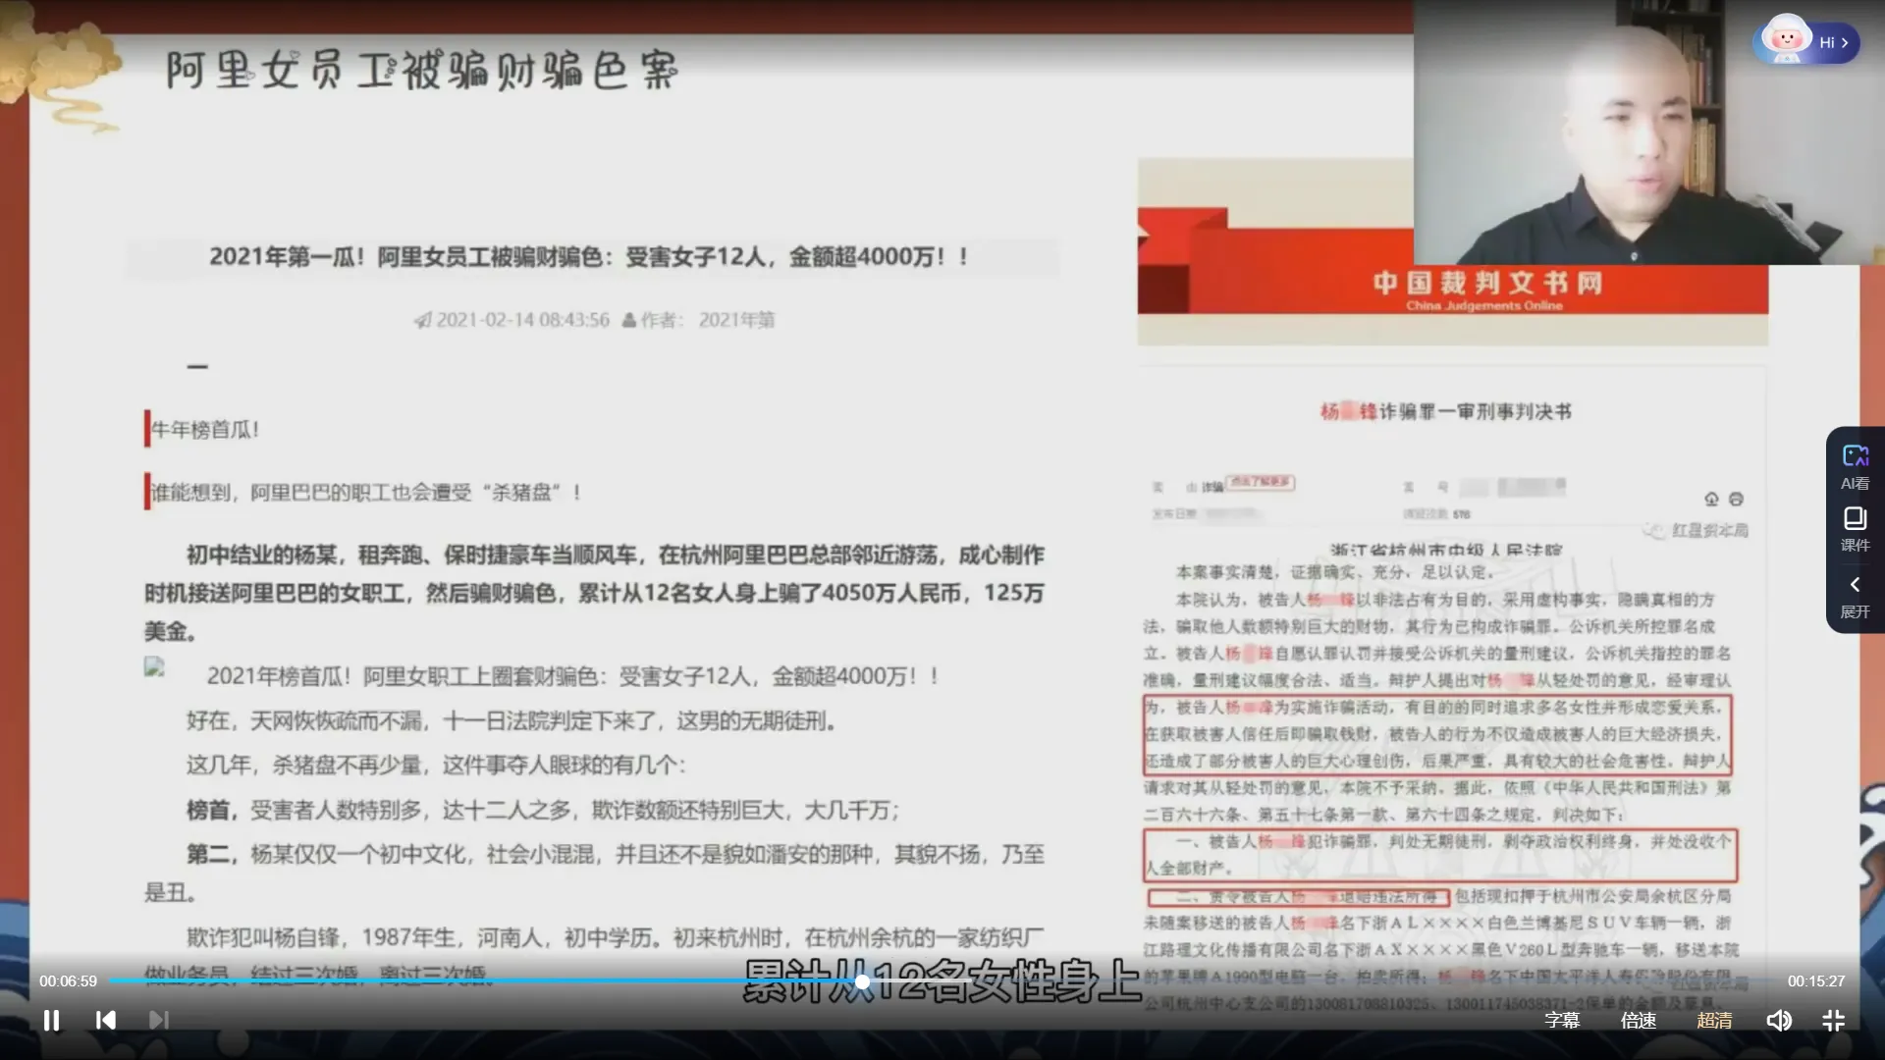Viewport: 1885px width, 1060px height.
Task: Open the AI看 smart viewing panel
Action: (x=1855, y=465)
